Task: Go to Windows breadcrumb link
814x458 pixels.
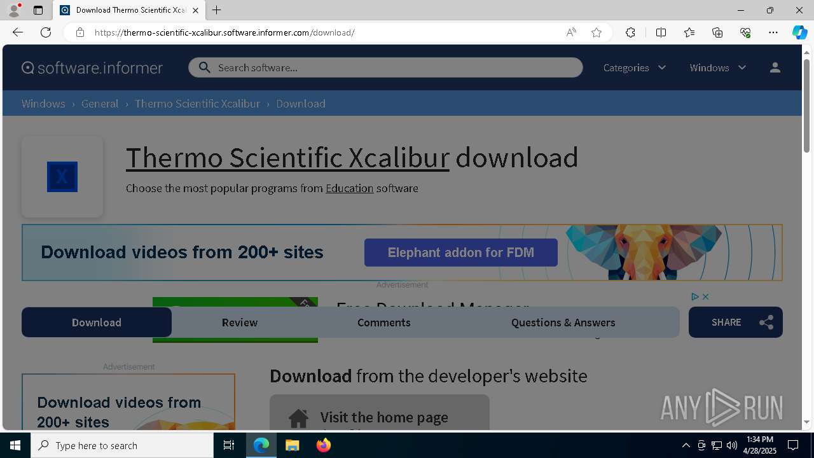Action: 43,104
